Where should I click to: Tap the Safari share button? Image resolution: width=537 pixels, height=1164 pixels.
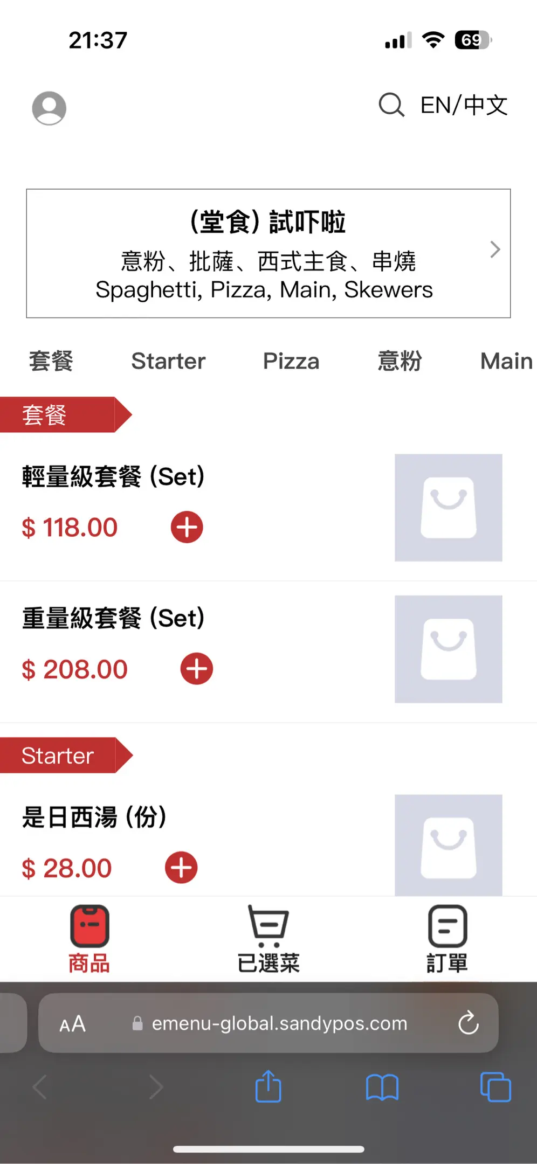coord(268,1087)
